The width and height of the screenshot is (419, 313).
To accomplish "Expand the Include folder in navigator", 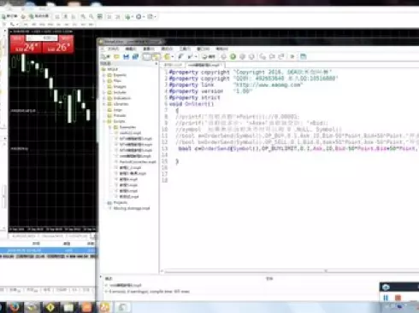I will click(x=120, y=92).
